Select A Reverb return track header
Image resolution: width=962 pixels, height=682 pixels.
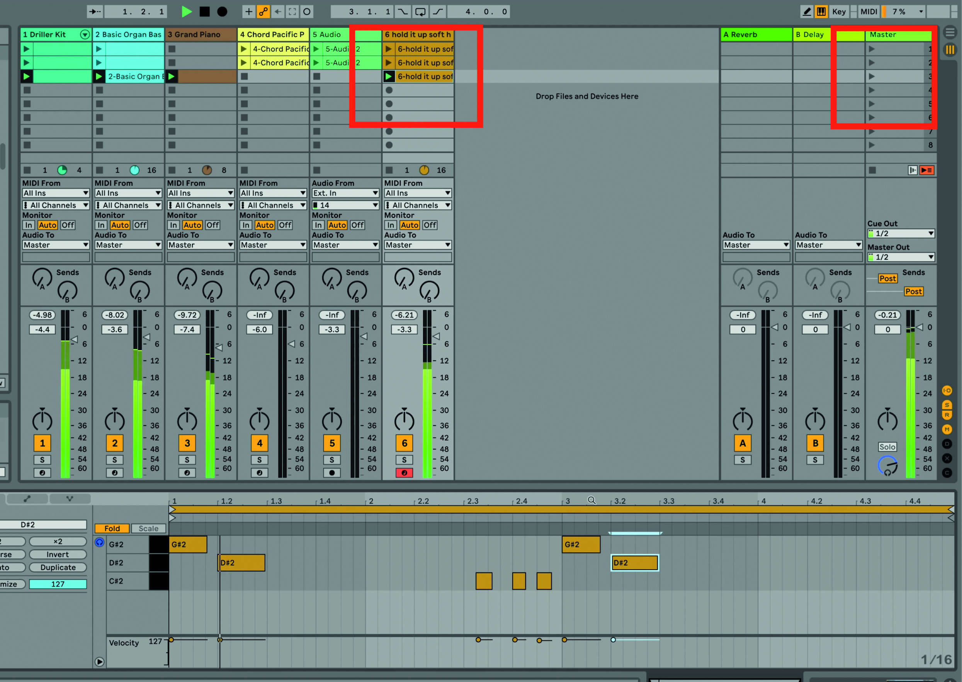[x=756, y=34]
